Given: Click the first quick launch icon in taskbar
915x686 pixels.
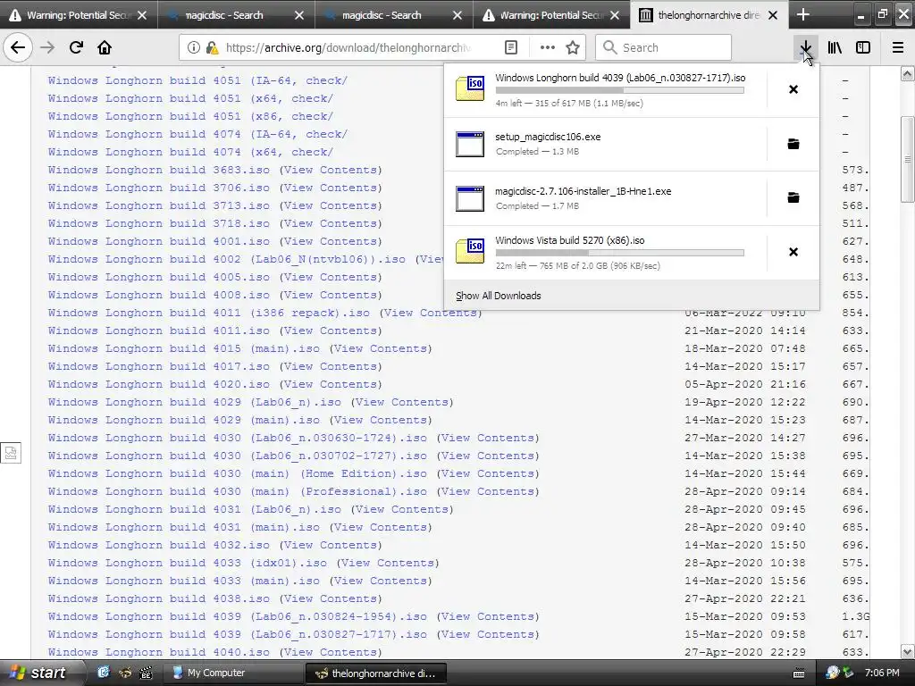Looking at the screenshot, I should click(104, 673).
